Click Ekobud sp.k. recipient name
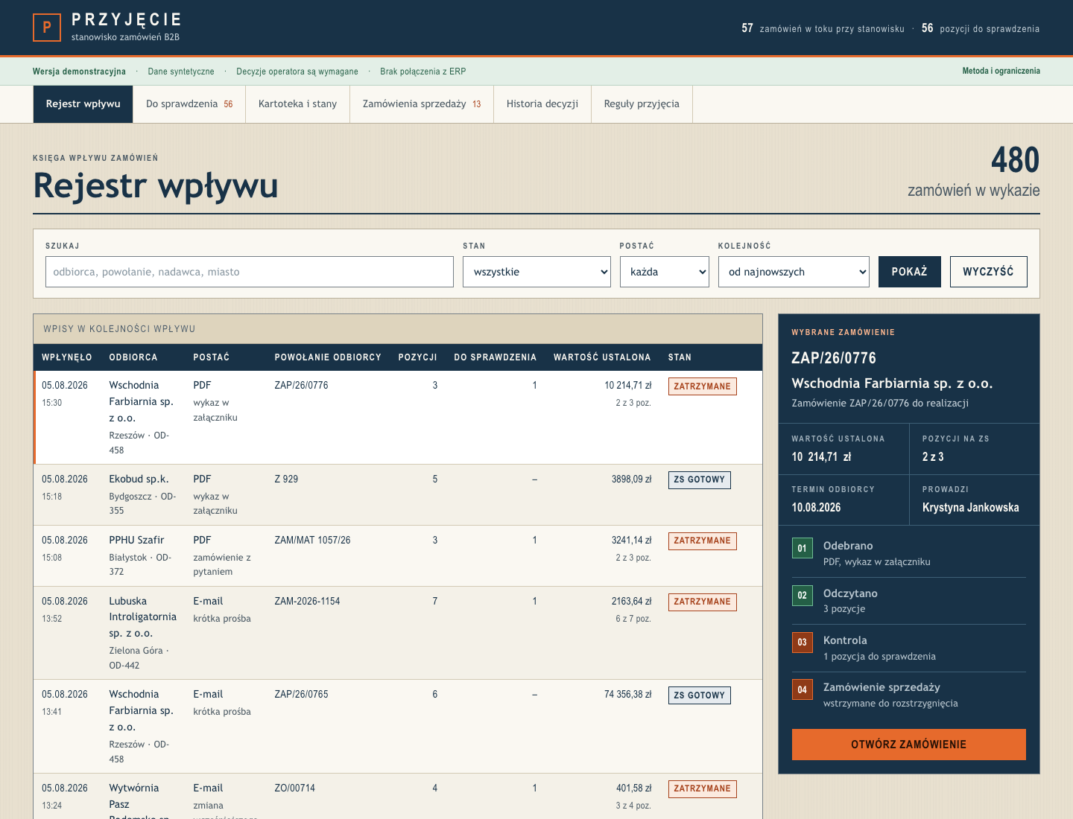The width and height of the screenshot is (1073, 819). click(139, 479)
